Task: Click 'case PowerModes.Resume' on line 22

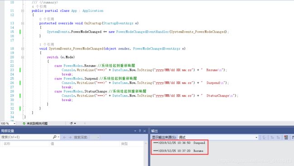Action: click(x=75, y=65)
